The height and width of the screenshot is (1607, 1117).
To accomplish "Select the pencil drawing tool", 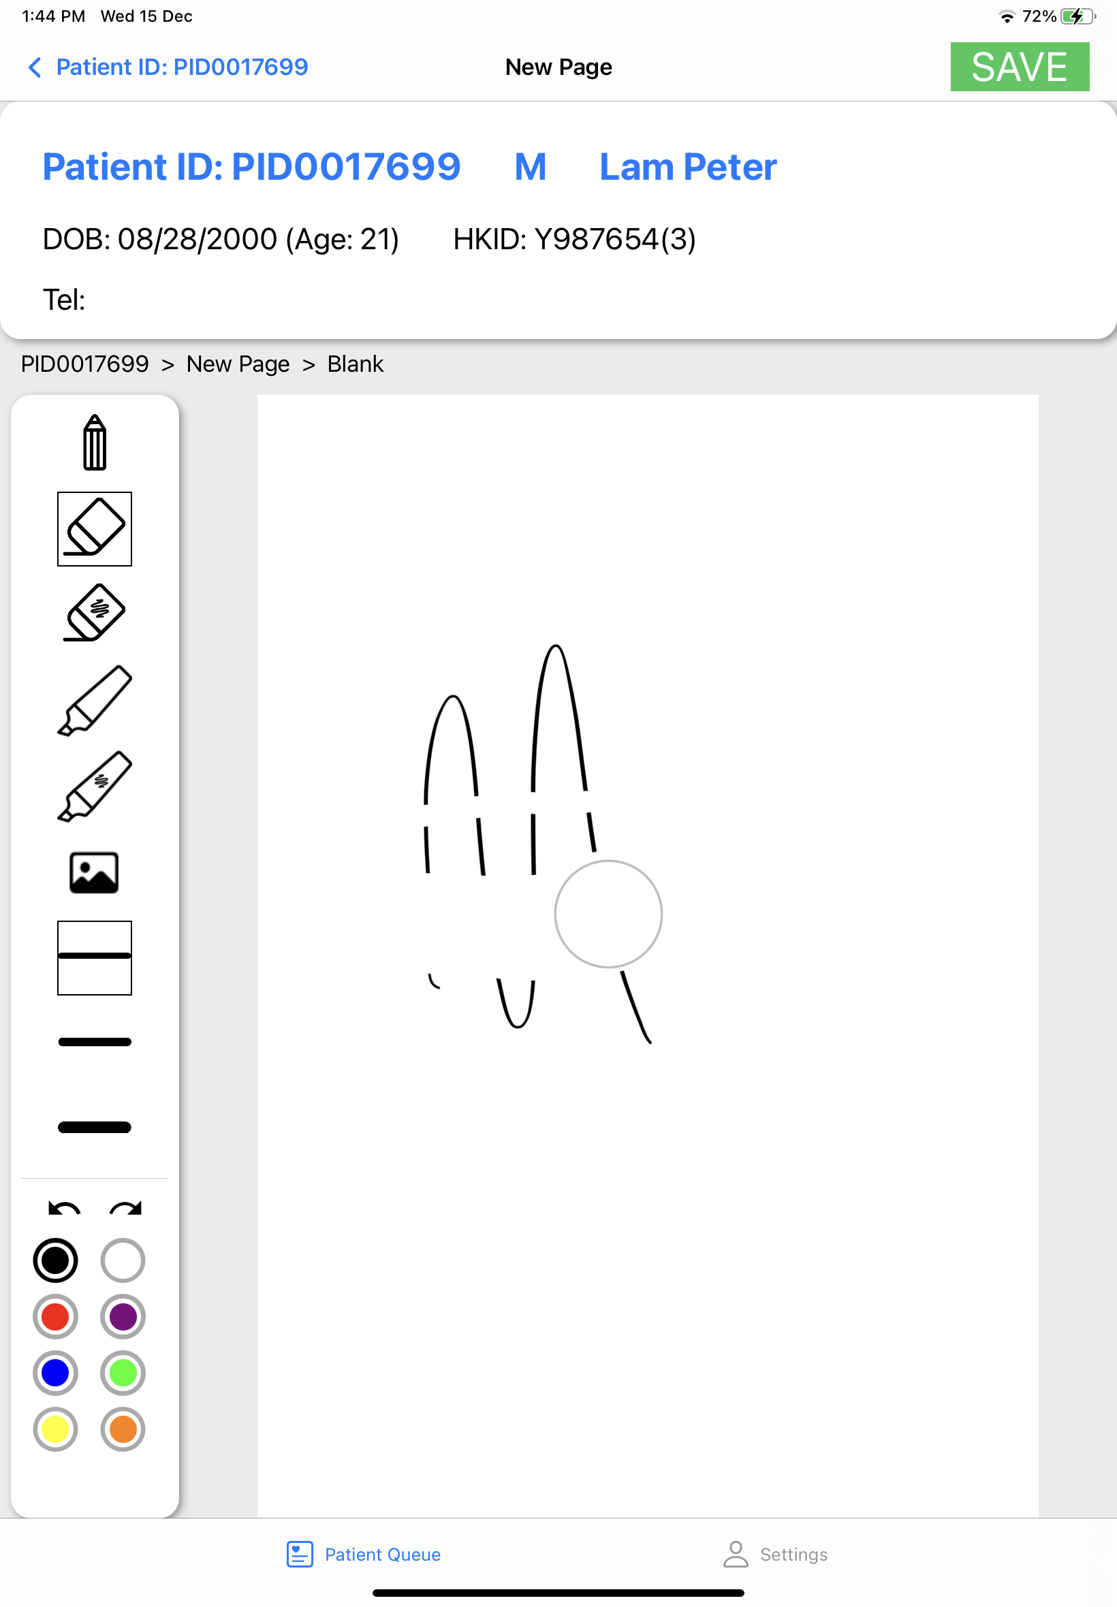I will [95, 443].
